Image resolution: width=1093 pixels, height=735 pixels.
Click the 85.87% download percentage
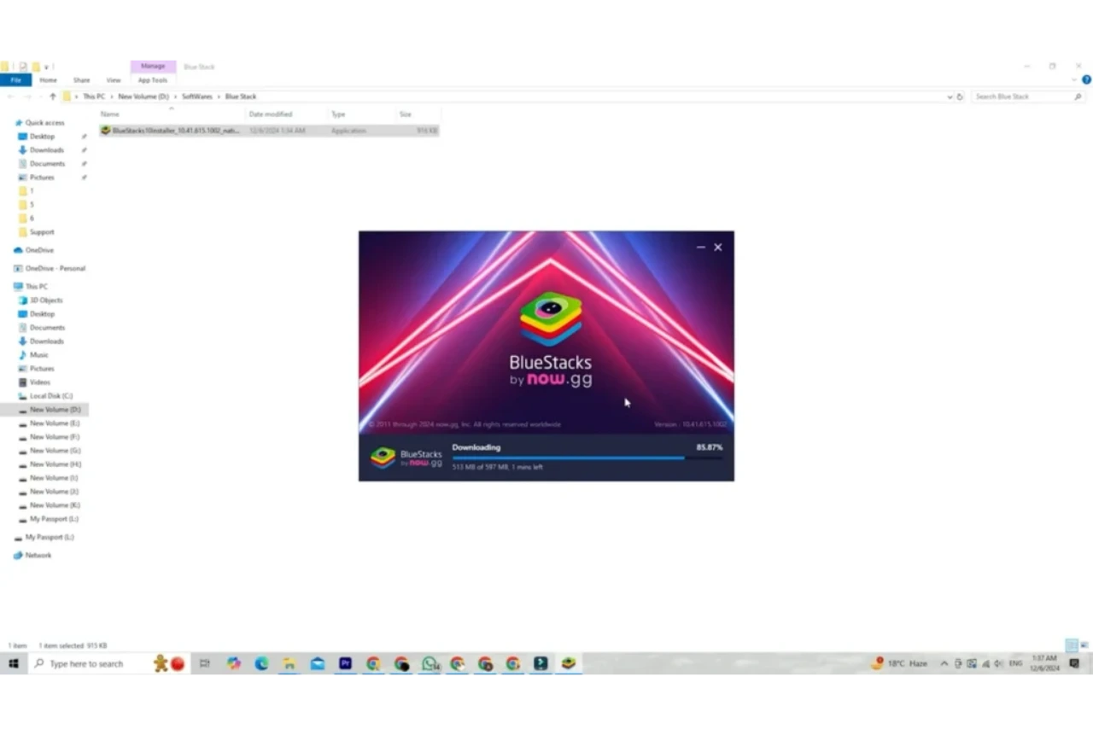tap(709, 447)
